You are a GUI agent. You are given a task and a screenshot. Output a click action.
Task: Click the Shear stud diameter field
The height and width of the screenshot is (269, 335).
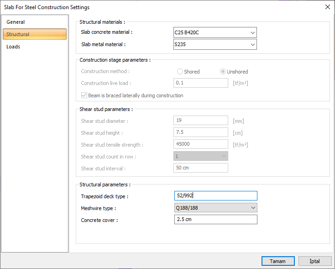point(201,121)
